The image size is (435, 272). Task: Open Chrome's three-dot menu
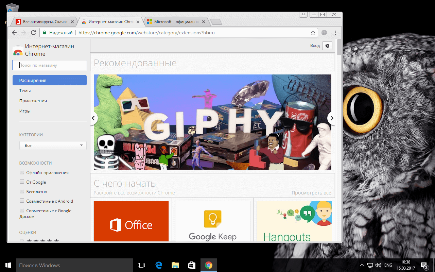pyautogui.click(x=335, y=33)
